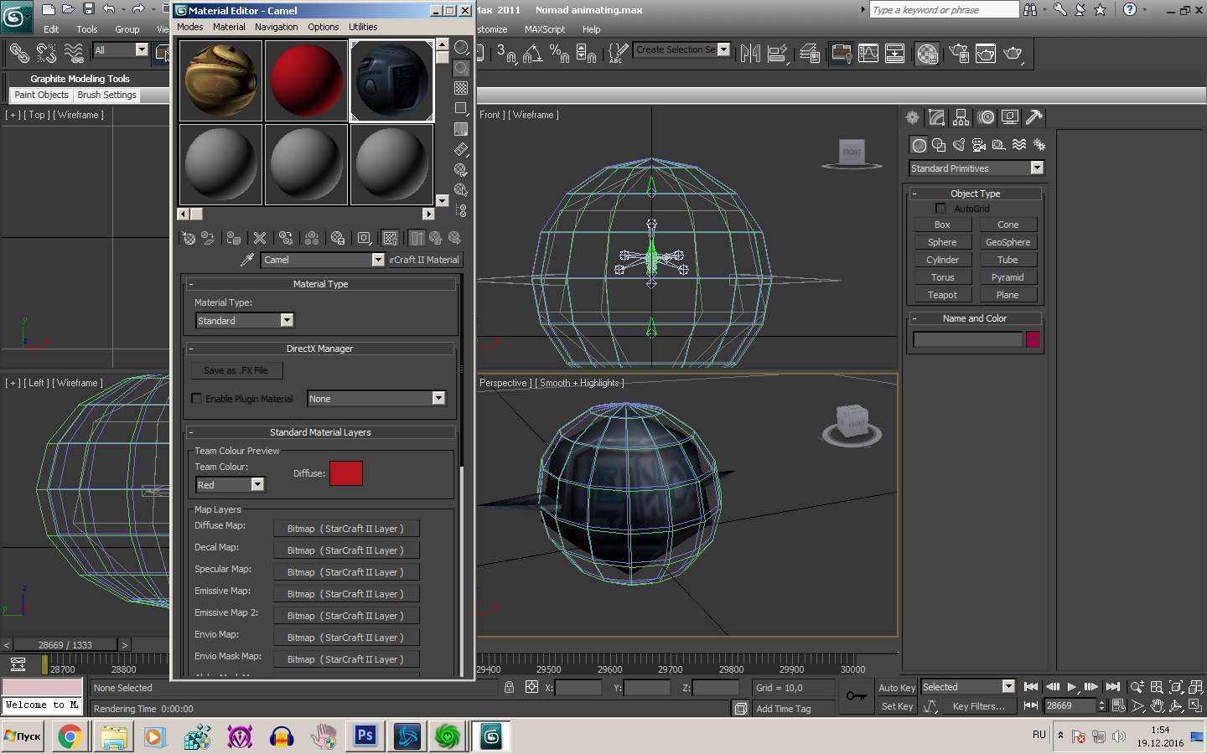Select red sphere material sample slot

pyautogui.click(x=307, y=80)
